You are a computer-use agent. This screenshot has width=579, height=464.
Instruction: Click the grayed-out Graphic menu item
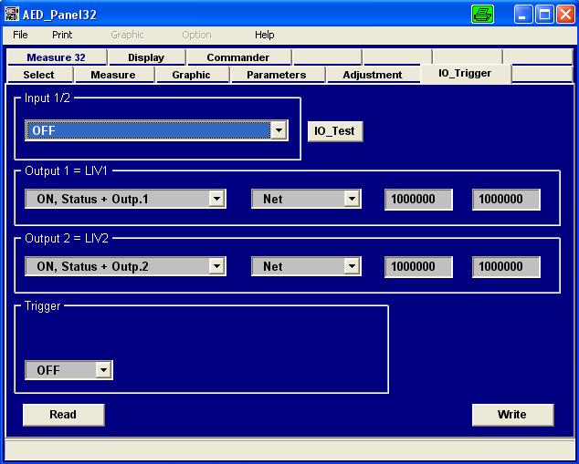127,35
